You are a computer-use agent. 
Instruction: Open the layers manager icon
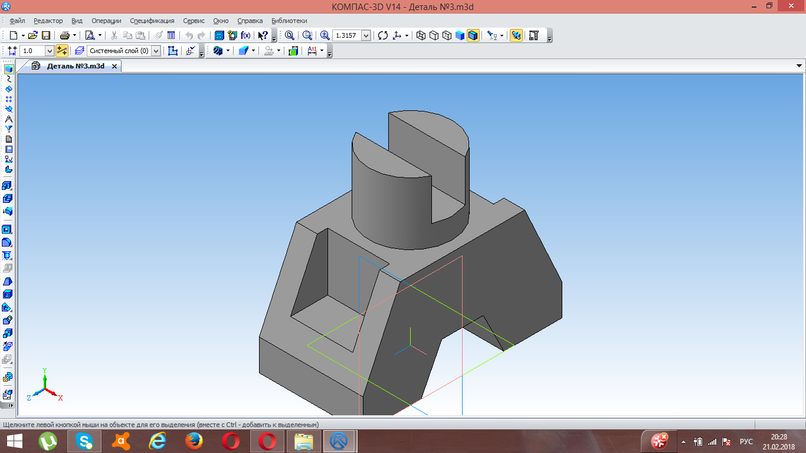point(80,51)
